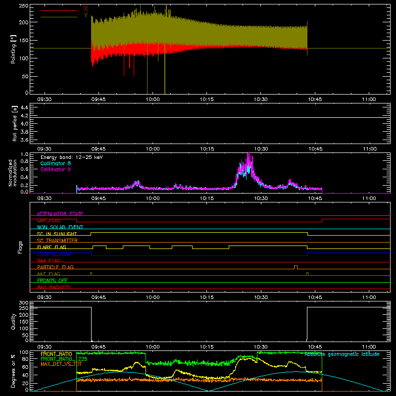Click the 3.6 Roll period tick label
This screenshot has height=396, width=396.
(x=24, y=140)
